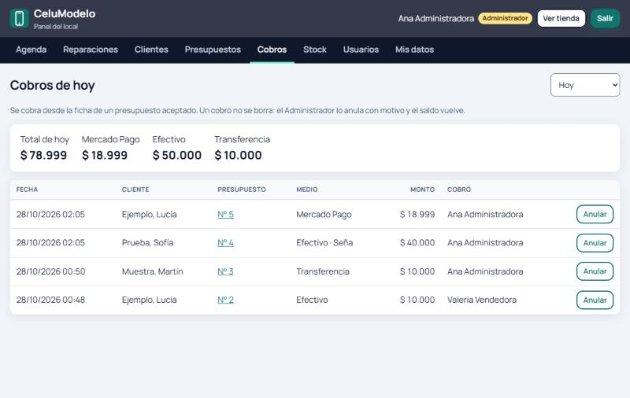Click the FECHA column header
Image resolution: width=630 pixels, height=398 pixels.
[x=27, y=190]
